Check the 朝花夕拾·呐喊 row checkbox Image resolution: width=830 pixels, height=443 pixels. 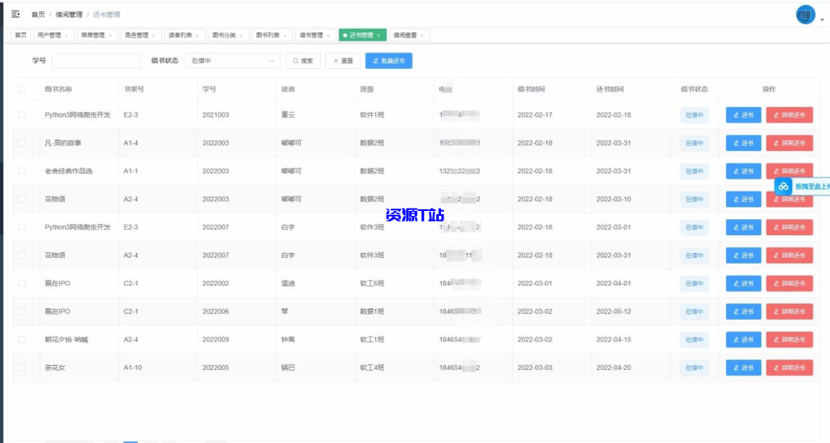[22, 339]
